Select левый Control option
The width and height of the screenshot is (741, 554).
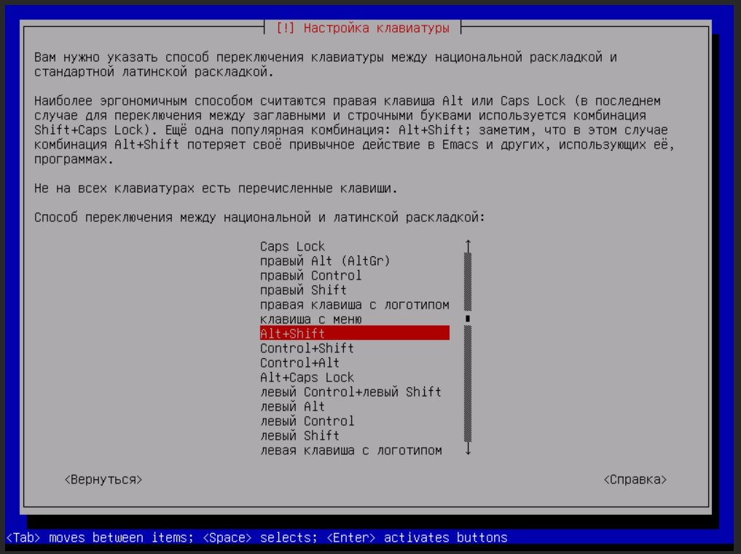pos(307,422)
